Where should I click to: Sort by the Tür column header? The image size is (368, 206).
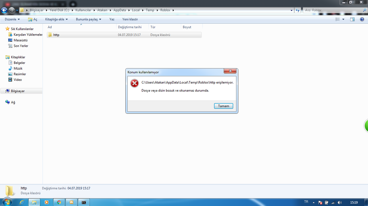[x=165, y=27]
